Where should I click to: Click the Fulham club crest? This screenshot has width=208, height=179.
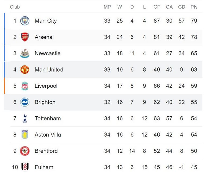pyautogui.click(x=25, y=167)
